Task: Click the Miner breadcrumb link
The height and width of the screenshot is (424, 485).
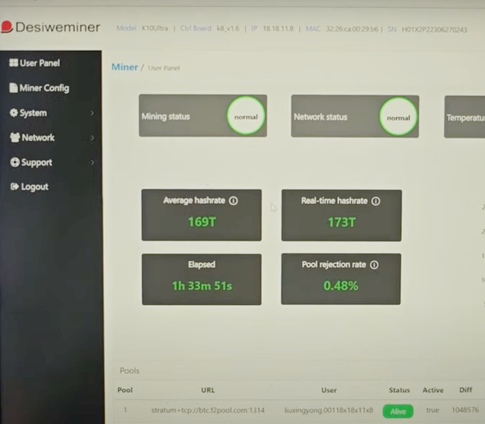Action: (124, 67)
